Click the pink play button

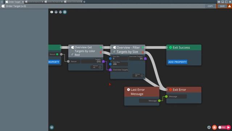tap(229, 127)
